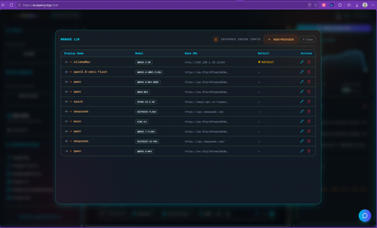Screen dimensions: 377x228
Task: Open the browser downloads panel
Action: (357, 5)
